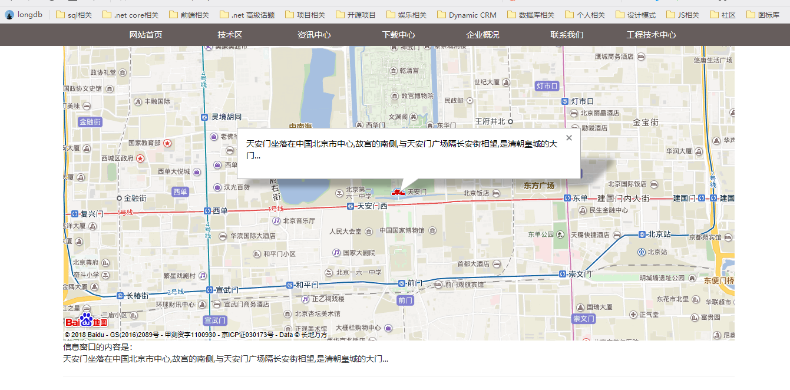Expand the 前端相关 bookmark folder

189,15
